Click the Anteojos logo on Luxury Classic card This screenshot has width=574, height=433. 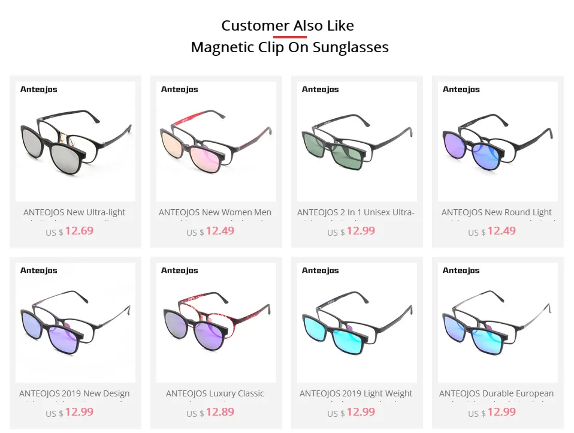coord(179,270)
